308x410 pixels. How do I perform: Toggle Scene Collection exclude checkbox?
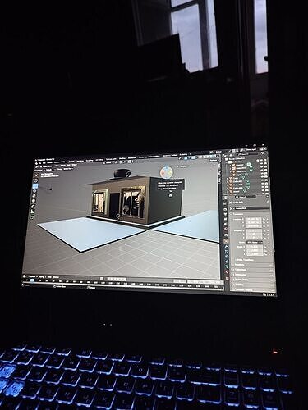point(258,160)
